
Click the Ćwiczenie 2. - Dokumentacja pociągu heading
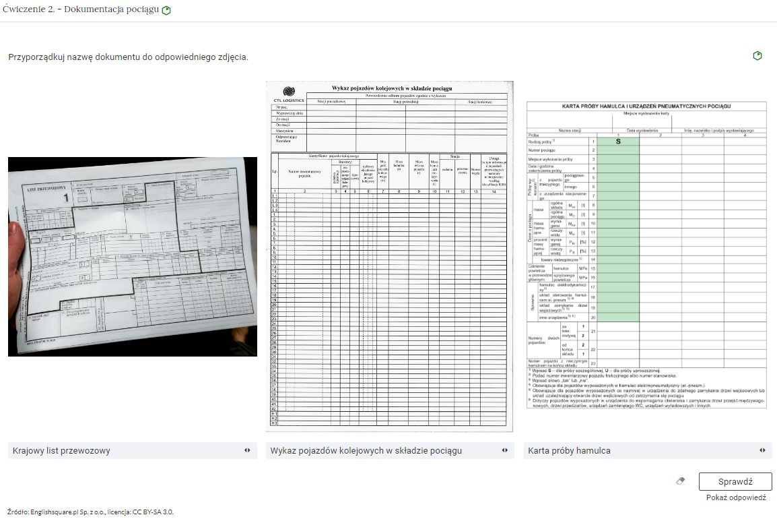point(81,10)
